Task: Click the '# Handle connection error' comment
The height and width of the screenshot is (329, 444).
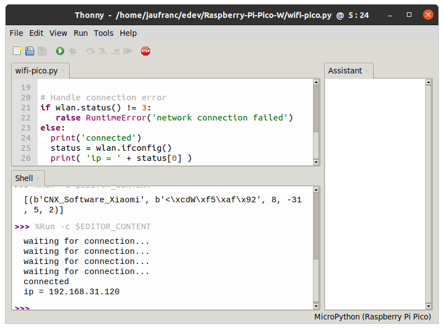Action: click(x=103, y=98)
